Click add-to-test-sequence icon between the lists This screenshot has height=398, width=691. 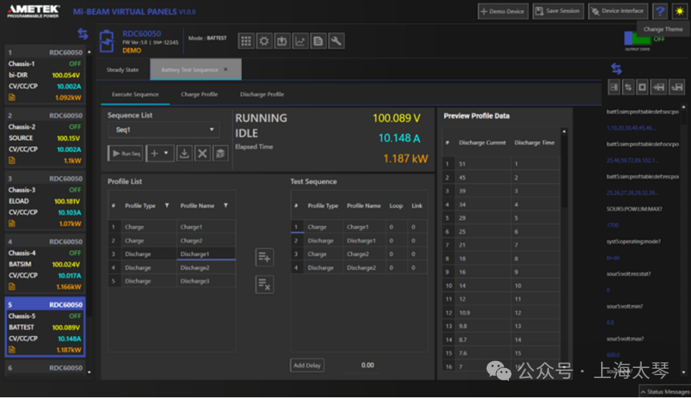click(x=264, y=257)
